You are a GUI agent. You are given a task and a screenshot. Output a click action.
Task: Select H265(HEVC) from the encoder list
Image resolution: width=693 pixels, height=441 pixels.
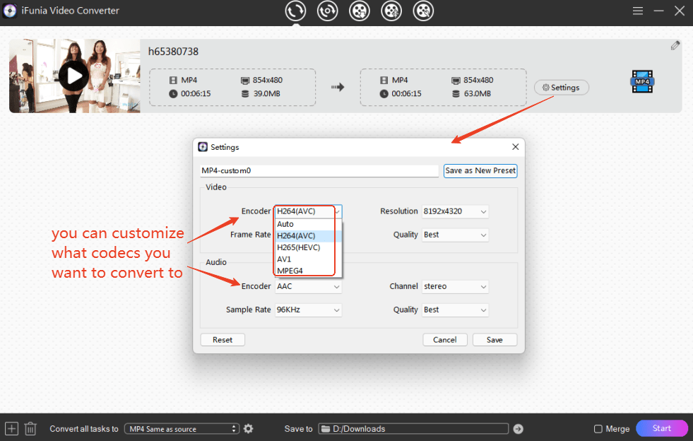click(299, 247)
